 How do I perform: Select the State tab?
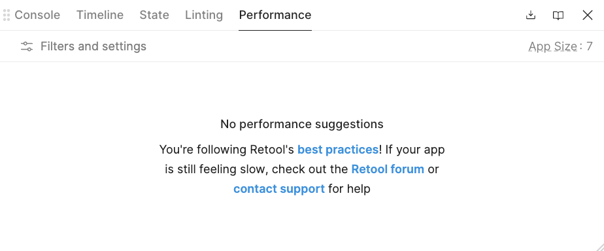(x=154, y=15)
